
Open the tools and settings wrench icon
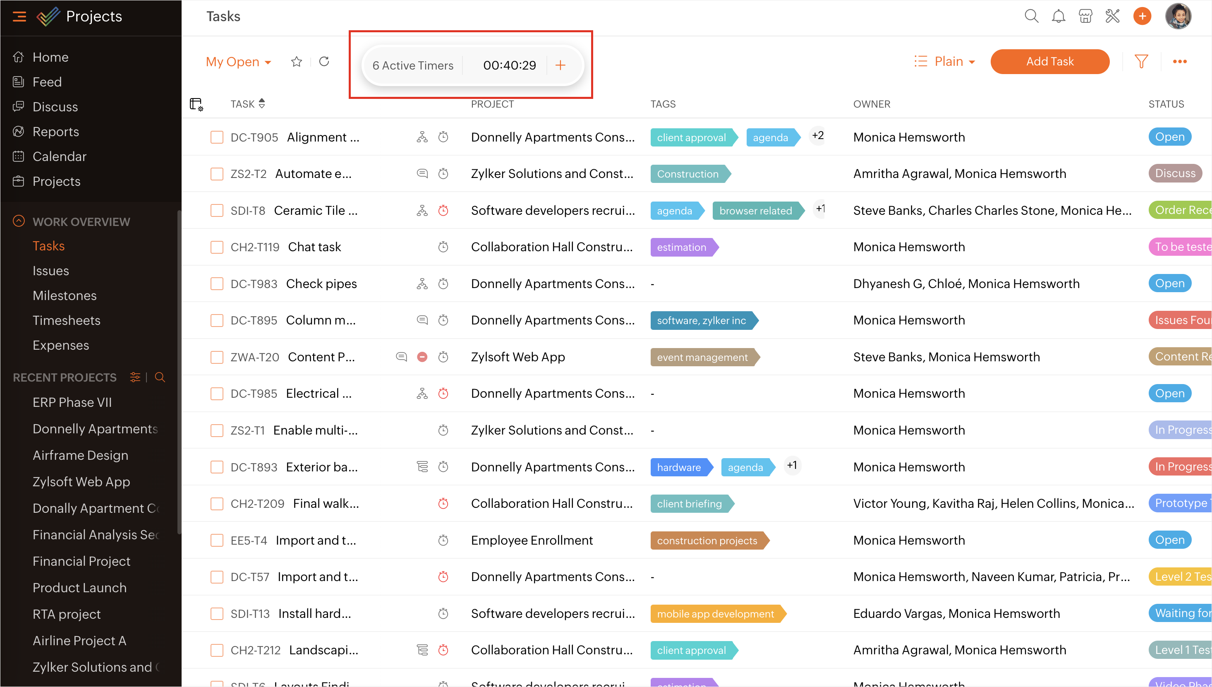[x=1112, y=17]
